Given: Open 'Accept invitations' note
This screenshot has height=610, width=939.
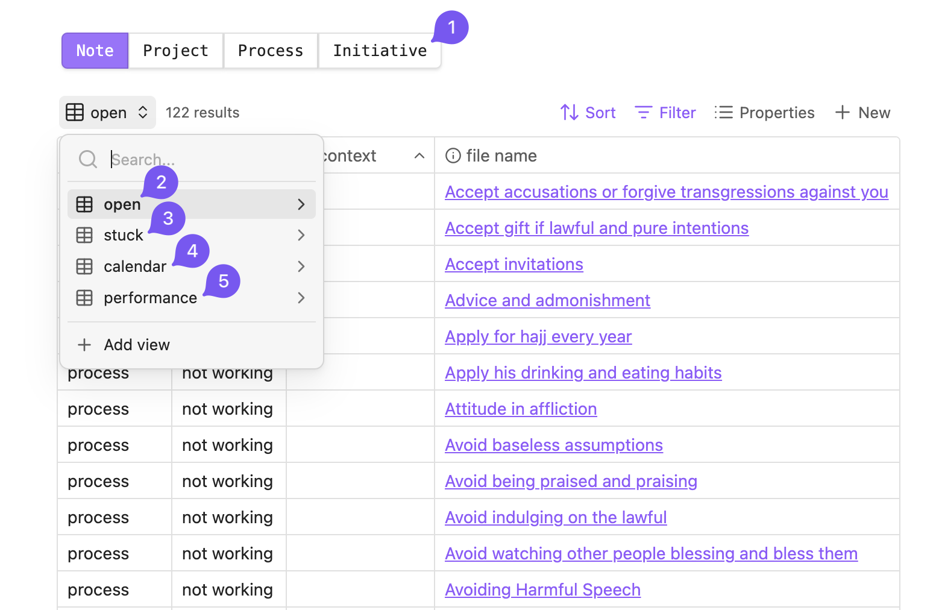Looking at the screenshot, I should pos(514,264).
